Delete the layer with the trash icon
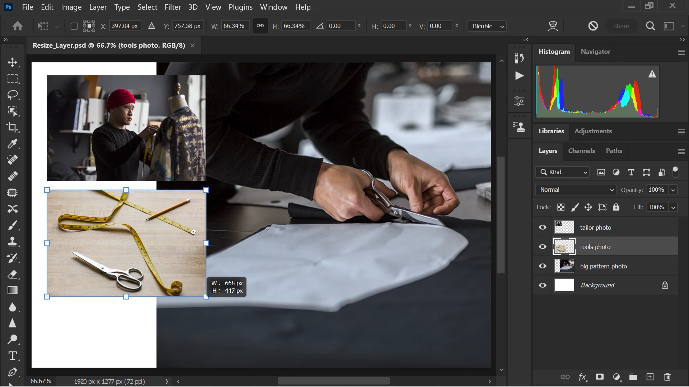This screenshot has height=387, width=689. [667, 377]
